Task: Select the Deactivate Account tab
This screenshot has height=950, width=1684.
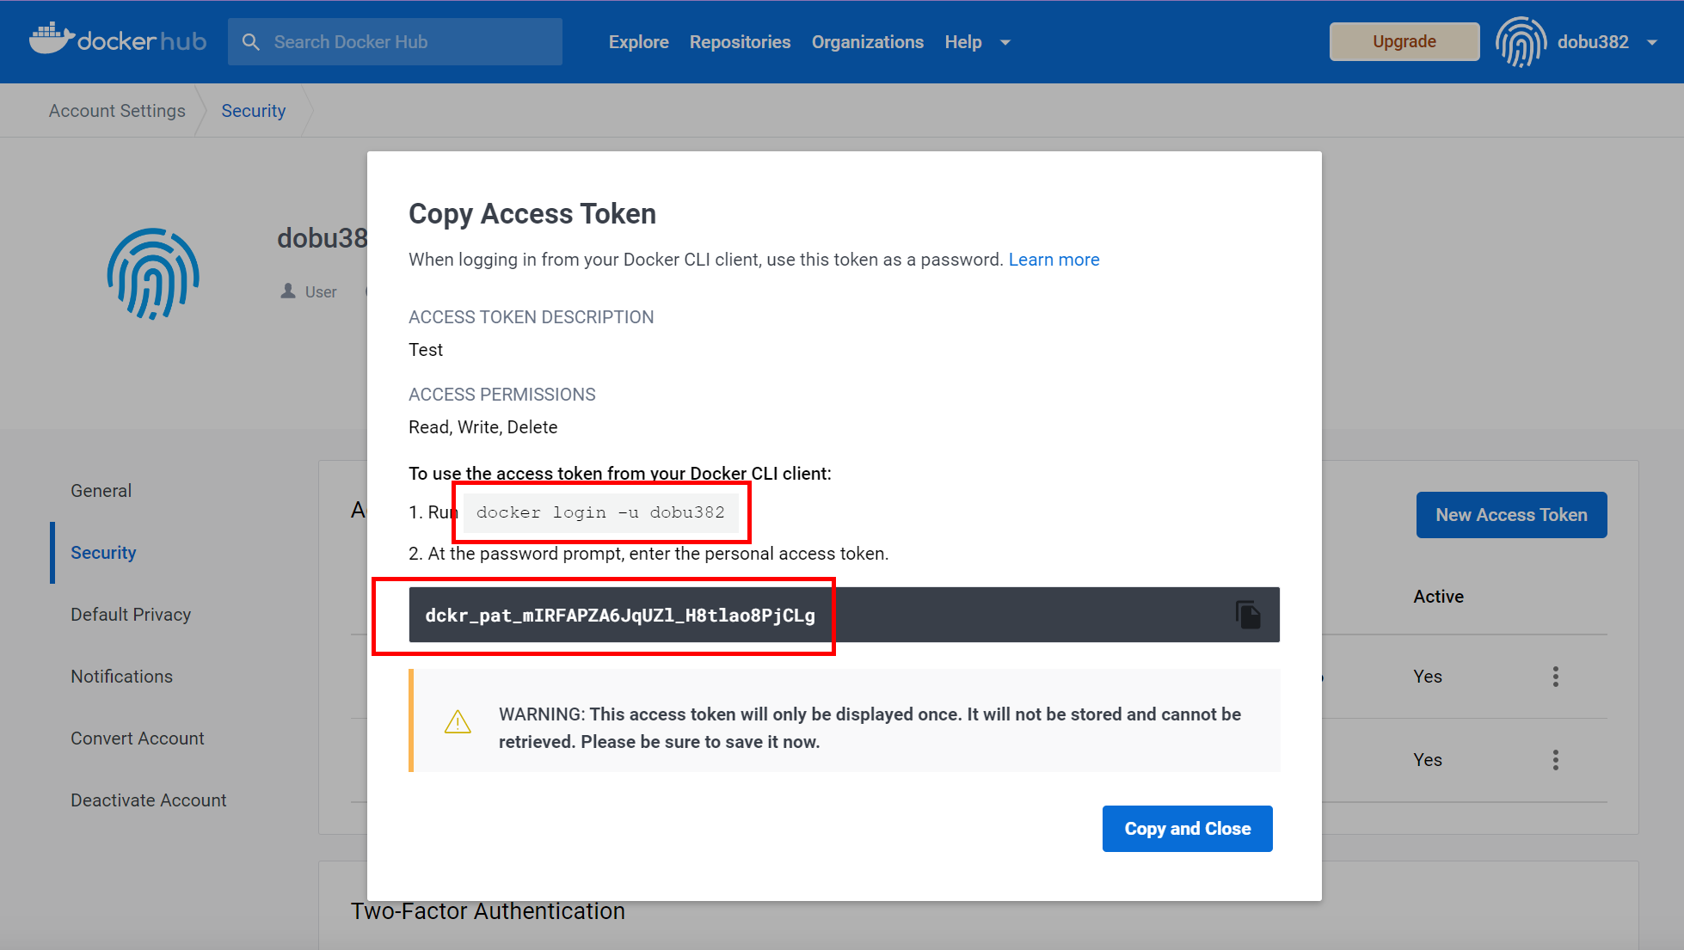Action: (149, 800)
